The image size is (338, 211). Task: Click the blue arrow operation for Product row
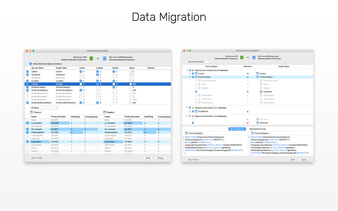click(248, 73)
